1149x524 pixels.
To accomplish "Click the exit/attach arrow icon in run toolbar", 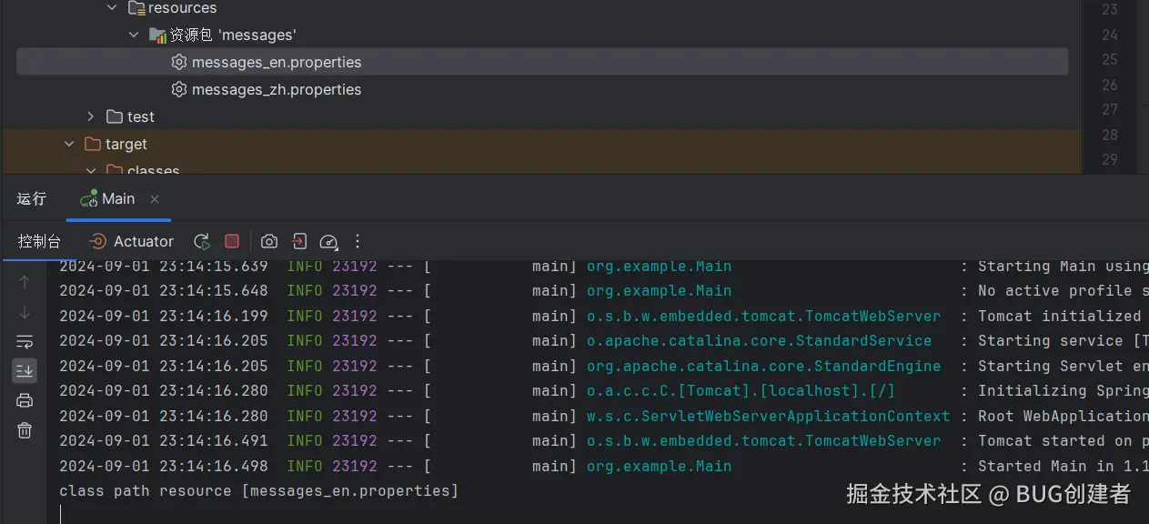I will [299, 241].
